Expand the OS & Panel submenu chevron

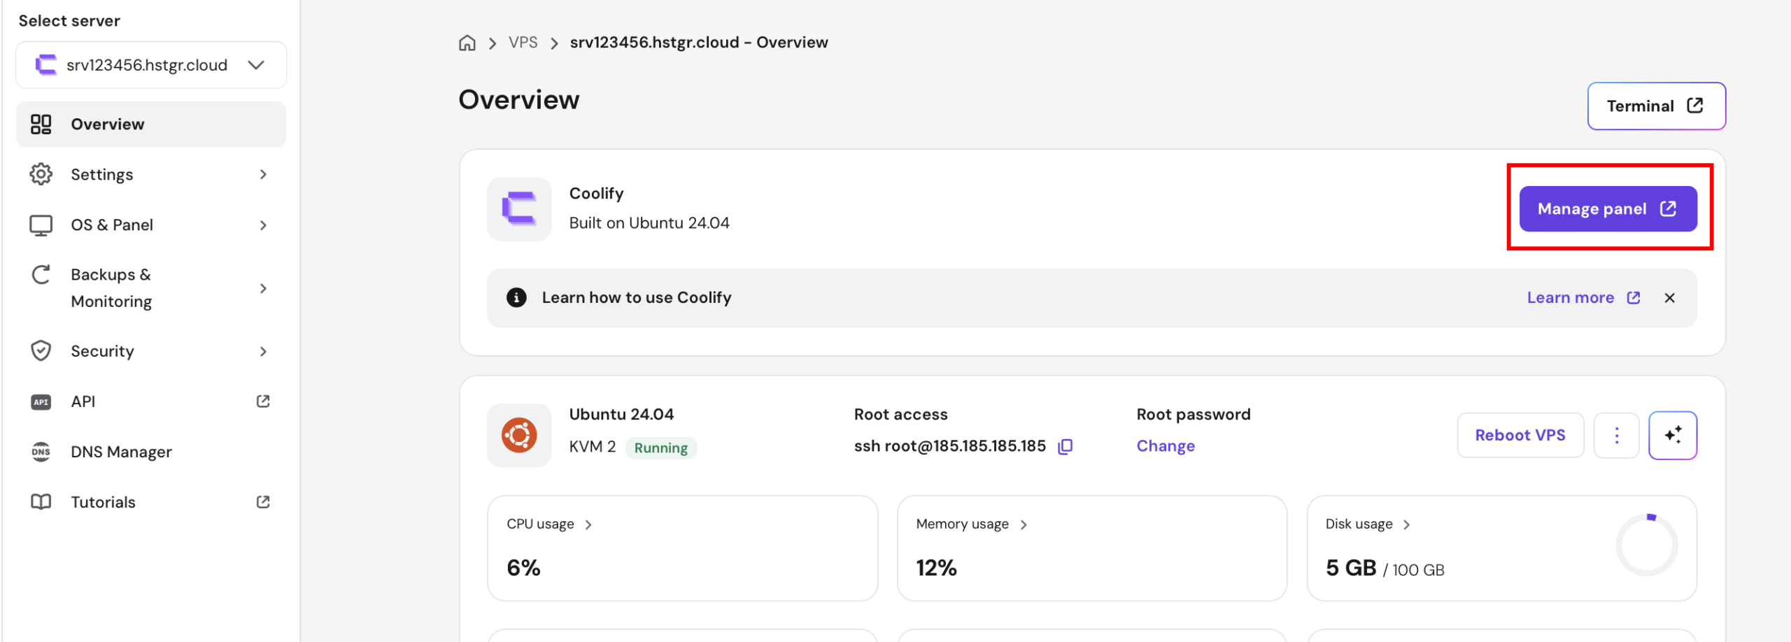click(x=263, y=225)
